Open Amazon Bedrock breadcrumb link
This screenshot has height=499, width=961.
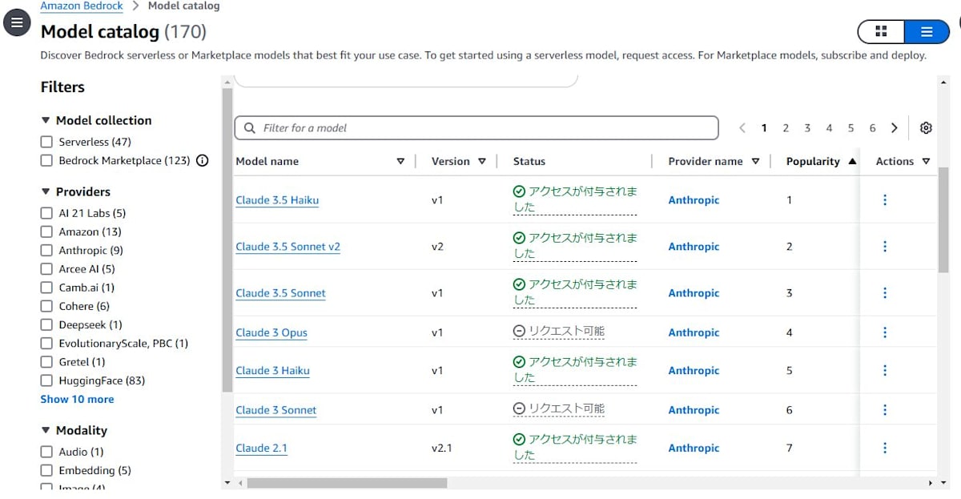tap(82, 6)
